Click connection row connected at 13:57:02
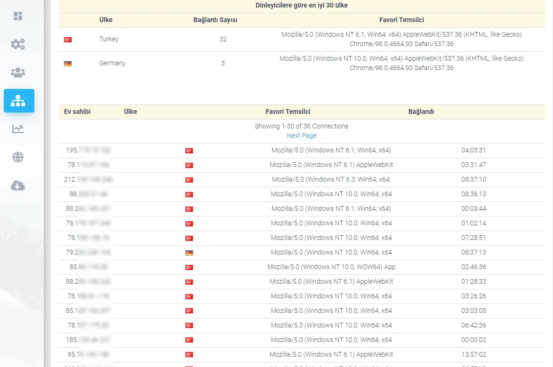The height and width of the screenshot is (367, 553). [302, 355]
